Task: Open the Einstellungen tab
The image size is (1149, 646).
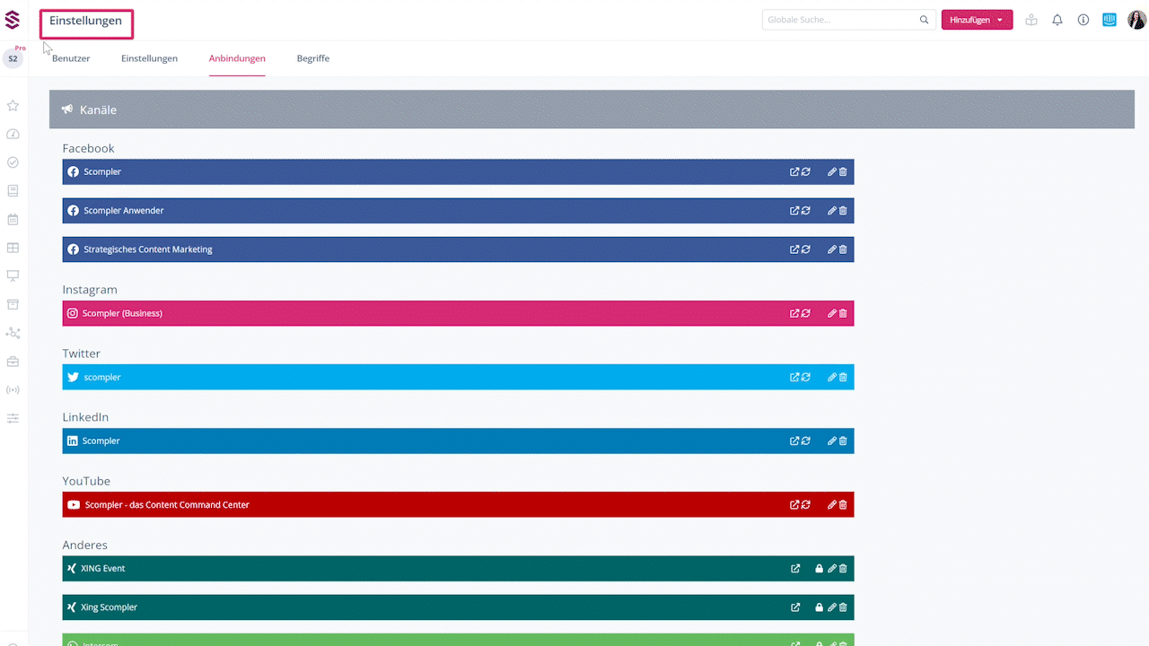Action: (x=150, y=58)
